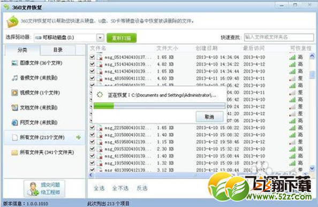Click the deleted file icon of msg_1514340410139
The image size is (318, 207).
tap(100, 64)
